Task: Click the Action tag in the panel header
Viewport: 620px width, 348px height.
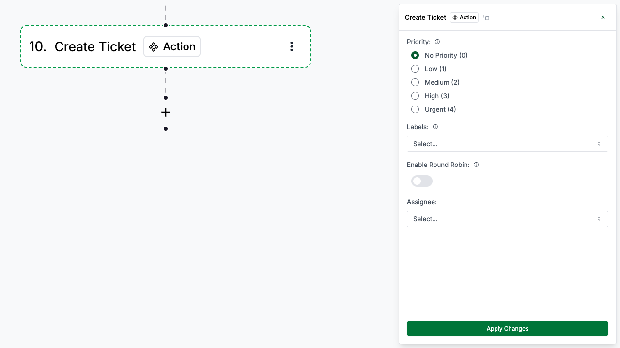Action: [x=464, y=17]
